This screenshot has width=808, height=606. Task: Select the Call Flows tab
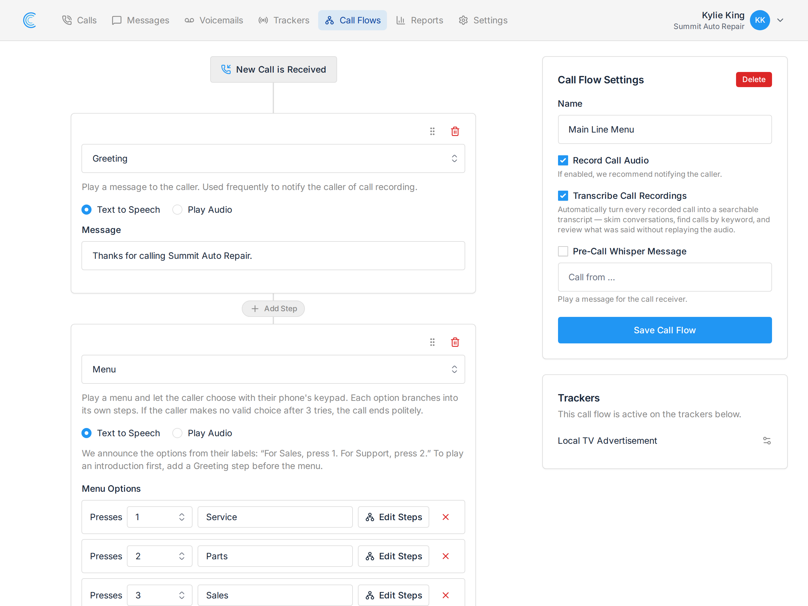[353, 20]
